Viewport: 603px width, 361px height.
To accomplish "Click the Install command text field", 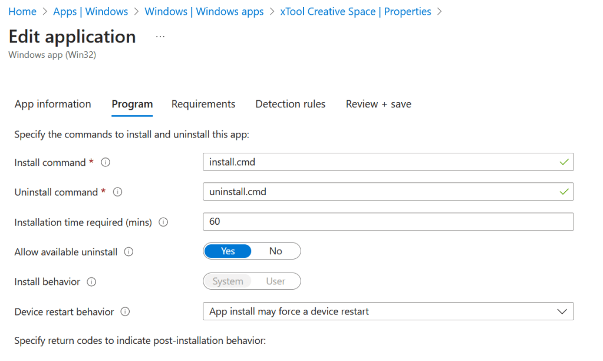I will point(380,162).
